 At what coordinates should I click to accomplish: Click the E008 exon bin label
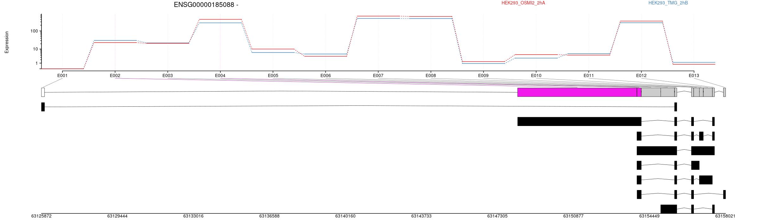[x=431, y=76]
